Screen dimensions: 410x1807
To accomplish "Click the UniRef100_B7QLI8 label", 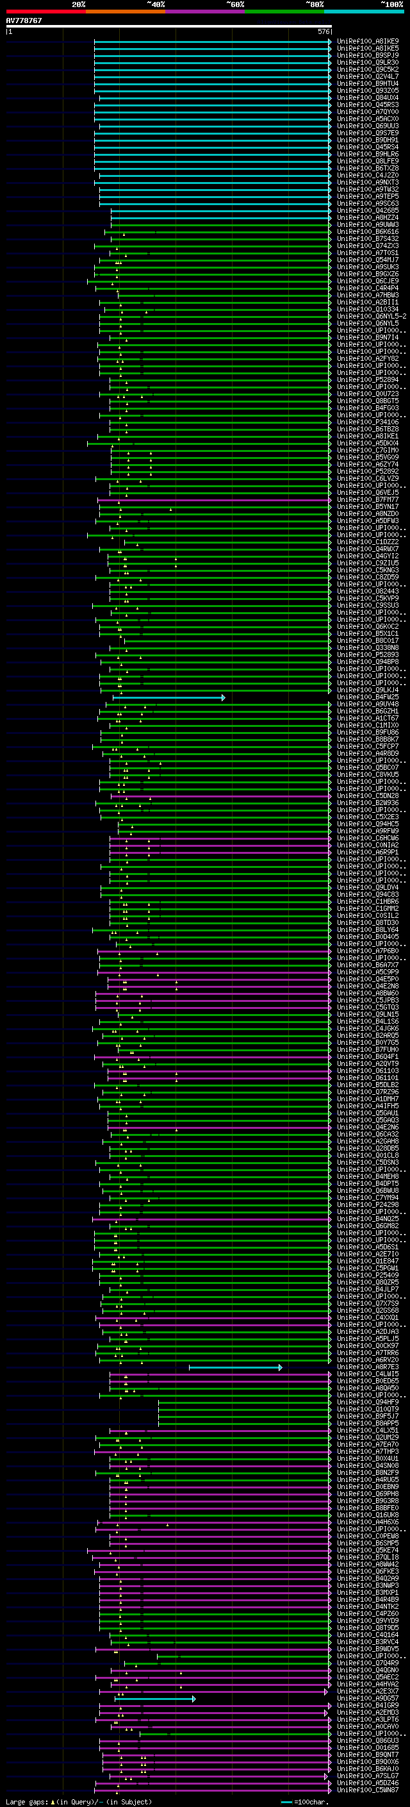I will (368, 1557).
